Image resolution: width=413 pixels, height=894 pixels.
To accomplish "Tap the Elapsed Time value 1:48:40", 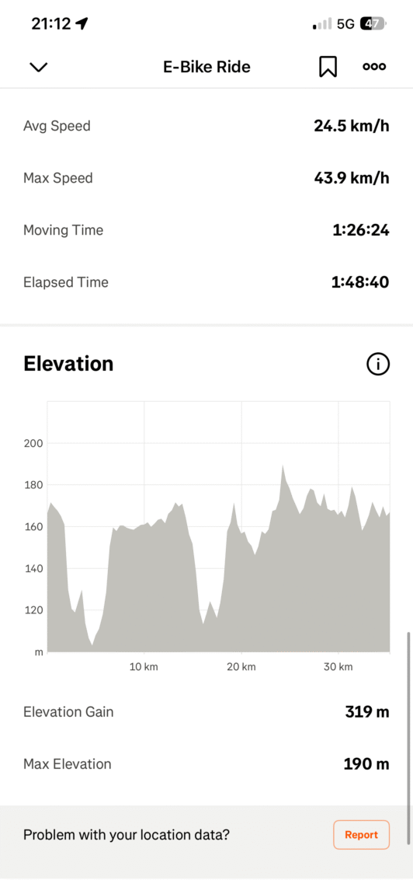I will (x=360, y=282).
